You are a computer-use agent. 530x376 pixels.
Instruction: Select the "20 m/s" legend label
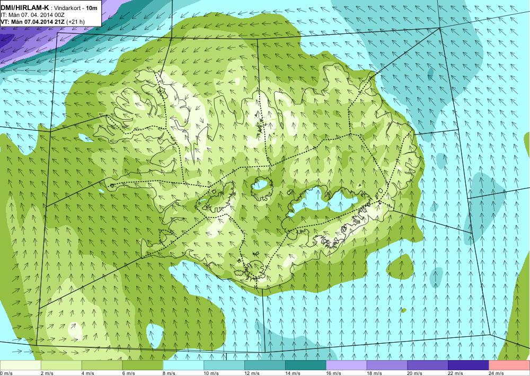coord(415,373)
